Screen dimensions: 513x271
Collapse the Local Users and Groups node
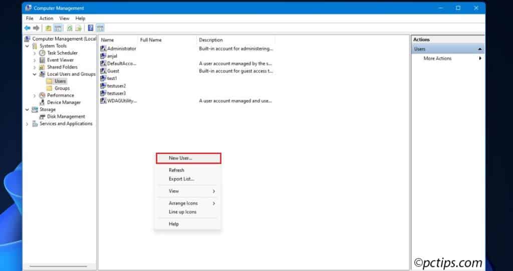35,74
